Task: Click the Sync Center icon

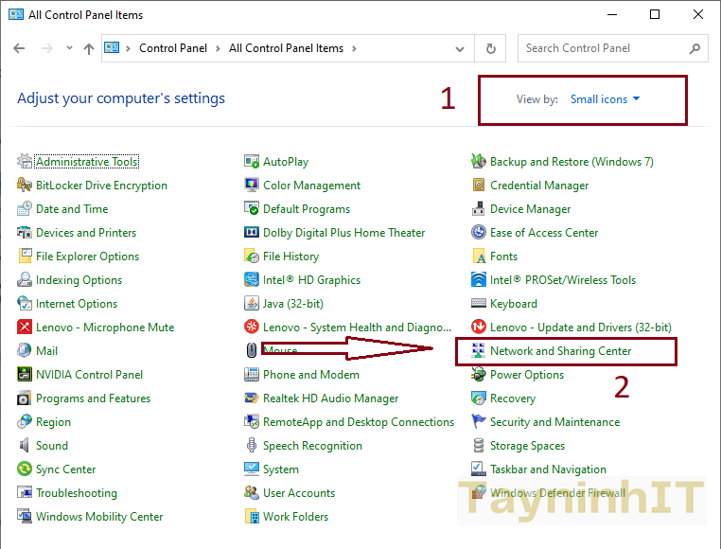Action: pos(25,469)
